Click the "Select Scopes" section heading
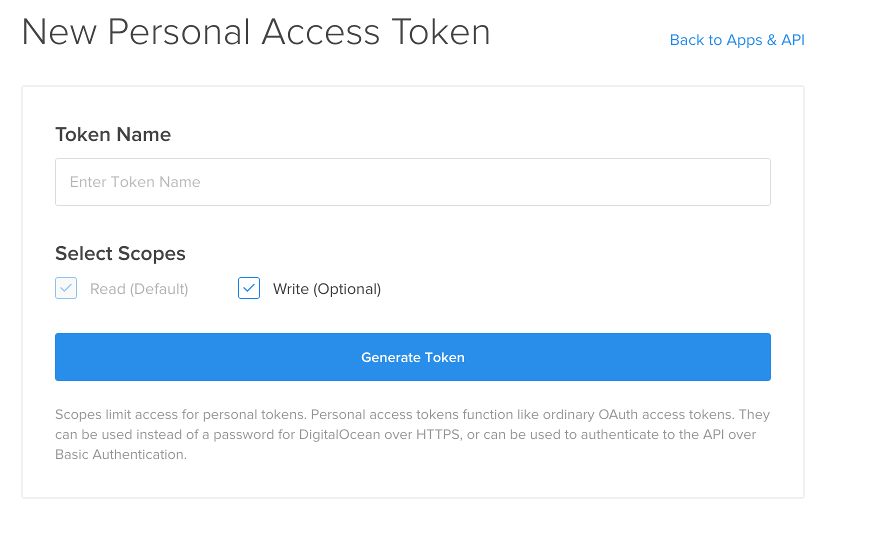The image size is (880, 539). pos(120,253)
